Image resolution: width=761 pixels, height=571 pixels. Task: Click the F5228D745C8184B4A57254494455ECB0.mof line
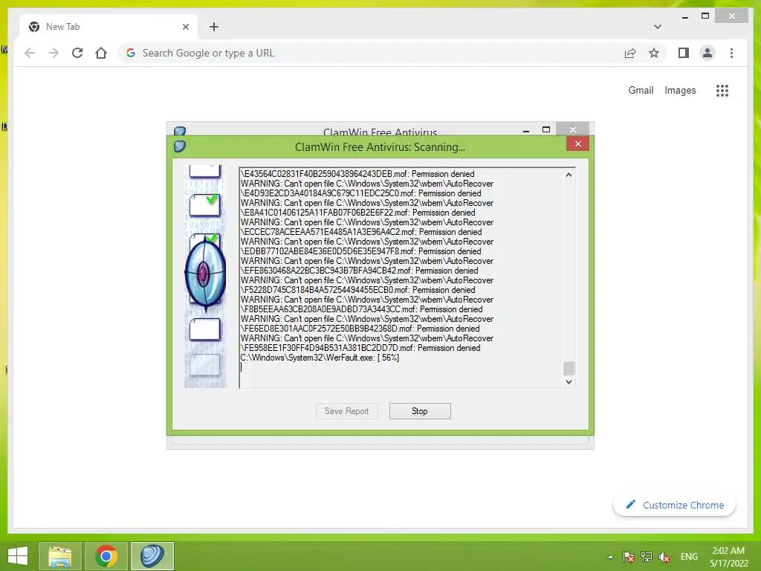(x=357, y=290)
